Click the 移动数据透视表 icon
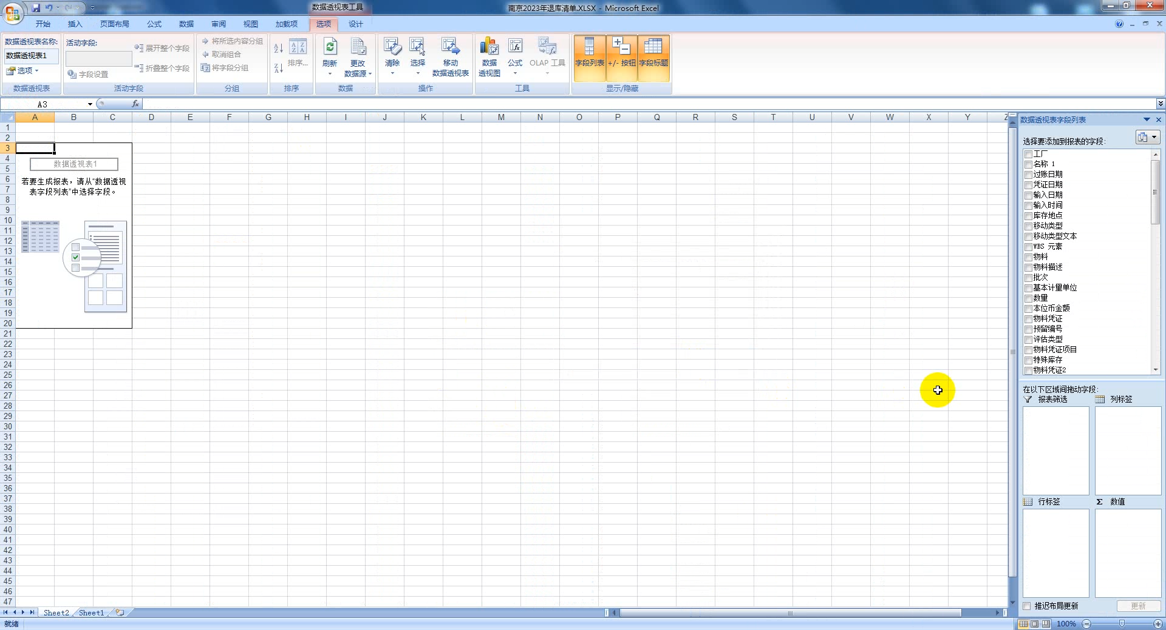This screenshot has height=630, width=1166. pyautogui.click(x=450, y=47)
